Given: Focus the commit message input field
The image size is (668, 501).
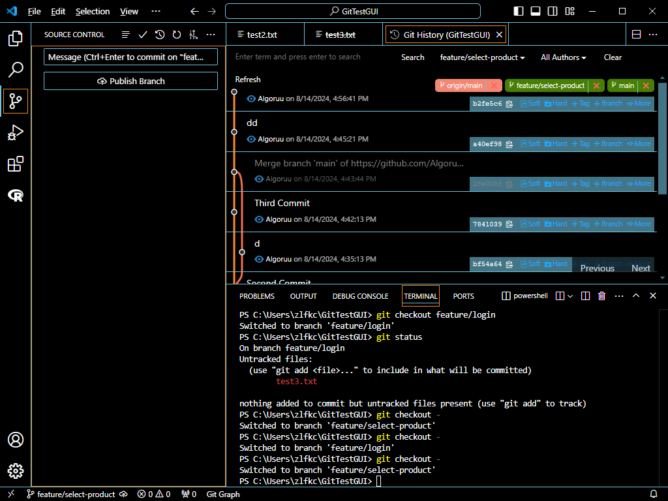Looking at the screenshot, I should (130, 57).
